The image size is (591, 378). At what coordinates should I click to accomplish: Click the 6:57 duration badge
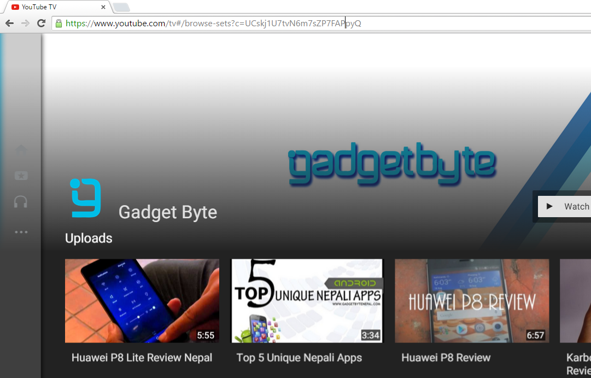534,335
